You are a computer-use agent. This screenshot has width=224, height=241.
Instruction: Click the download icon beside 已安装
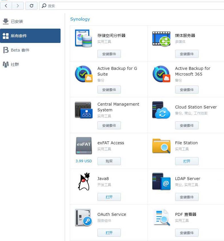pos(6,21)
